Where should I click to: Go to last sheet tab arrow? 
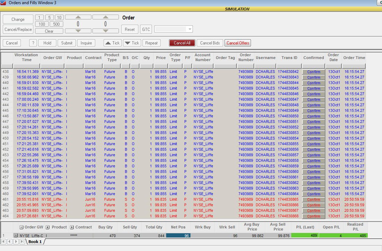22,242
